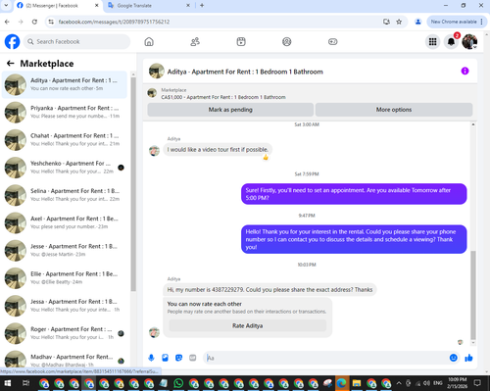This screenshot has height=391, width=490.
Task: Send a thumbs-up like
Action: point(468,358)
